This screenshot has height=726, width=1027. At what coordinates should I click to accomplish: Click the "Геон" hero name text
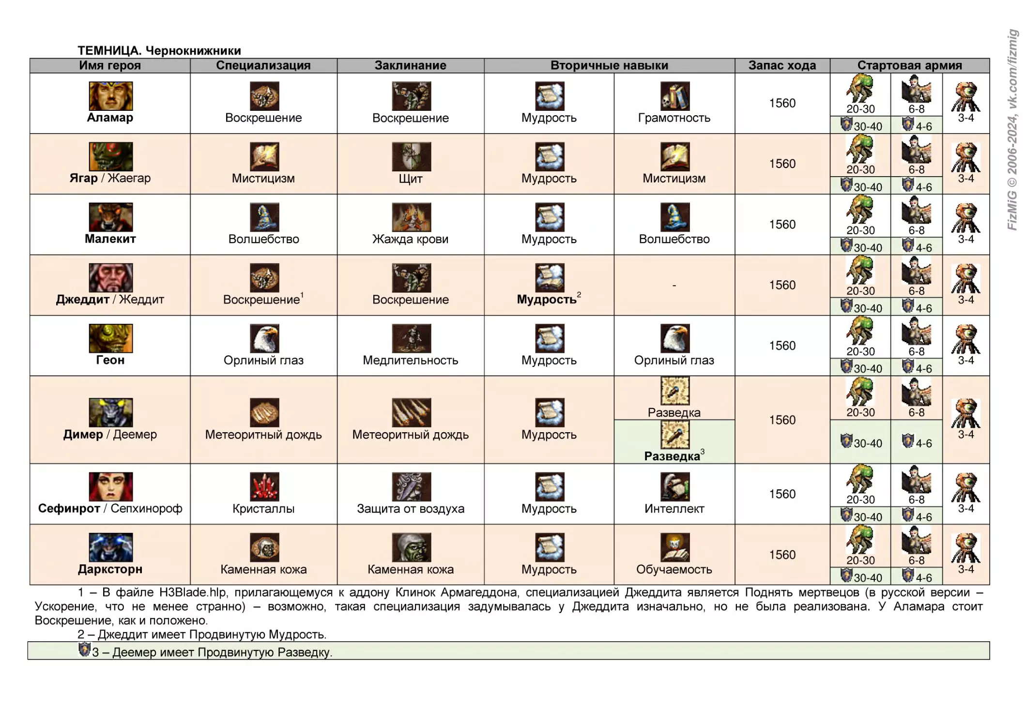pos(110,360)
